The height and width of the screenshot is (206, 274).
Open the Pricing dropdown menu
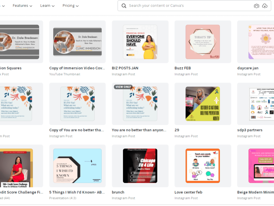(x=71, y=5)
